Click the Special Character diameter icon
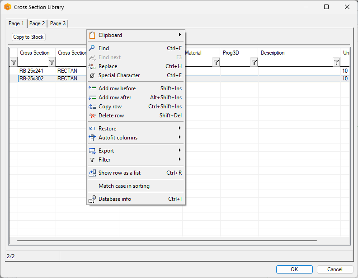 click(92, 75)
